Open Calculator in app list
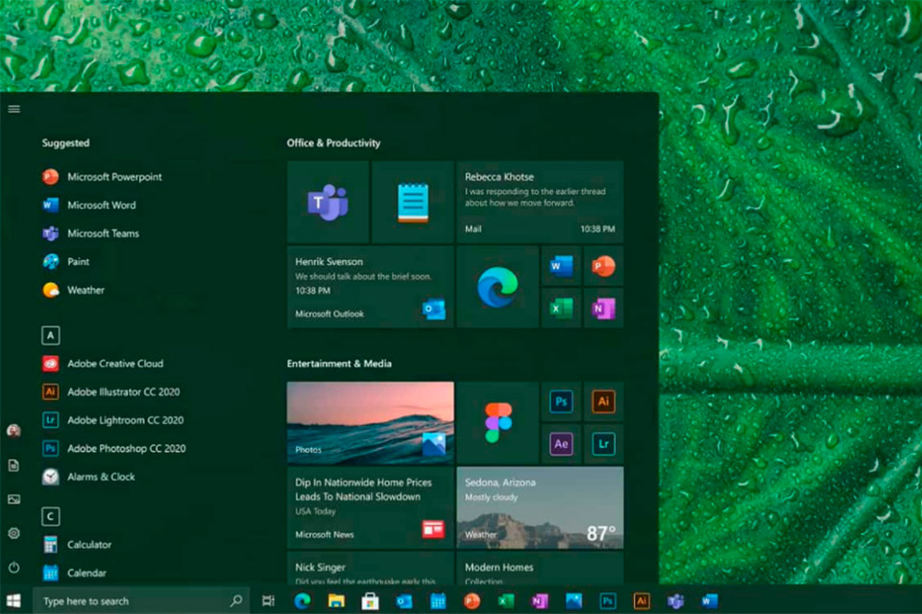 (77, 545)
